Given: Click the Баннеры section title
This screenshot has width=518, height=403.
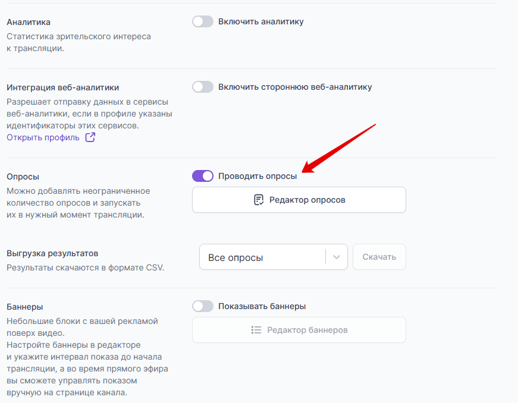Looking at the screenshot, I should [24, 307].
